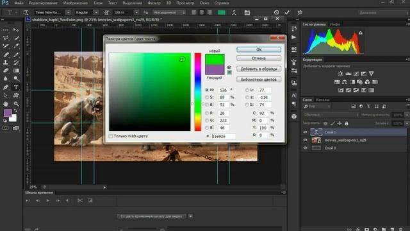Screen dimensions: 410x231
Task: Open the anti-aliasing dropdown
Action: (x=169, y=12)
